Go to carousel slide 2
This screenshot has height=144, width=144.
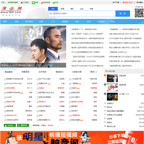coord(54,66)
